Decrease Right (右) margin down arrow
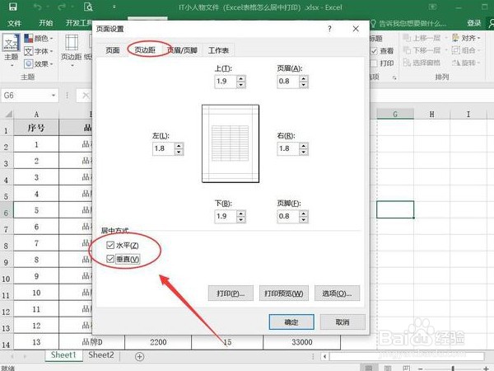This screenshot has height=371, width=494. click(x=303, y=152)
